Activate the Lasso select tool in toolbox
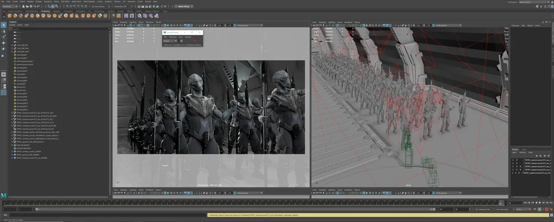Viewport: 554px width, 222px height. pyautogui.click(x=3, y=31)
